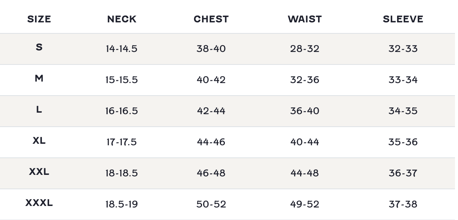Select the L size row label
This screenshot has height=220, width=458.
click(x=39, y=110)
